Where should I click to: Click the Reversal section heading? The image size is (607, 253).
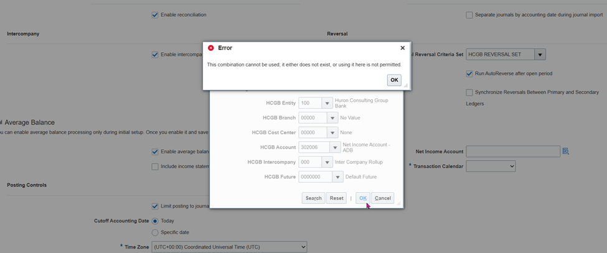(x=337, y=34)
